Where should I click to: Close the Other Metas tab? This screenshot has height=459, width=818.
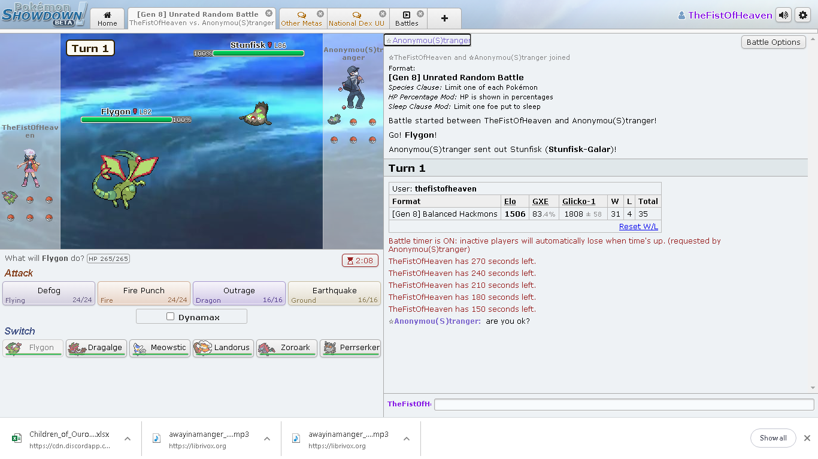pyautogui.click(x=320, y=14)
